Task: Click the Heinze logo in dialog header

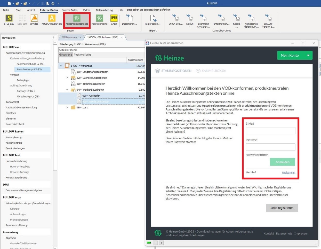Action: point(169,58)
